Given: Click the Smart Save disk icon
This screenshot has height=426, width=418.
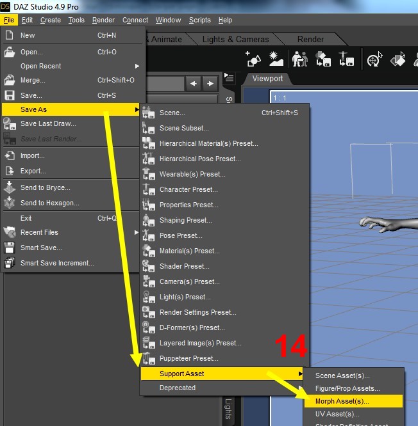Looking at the screenshot, I should tap(9, 248).
